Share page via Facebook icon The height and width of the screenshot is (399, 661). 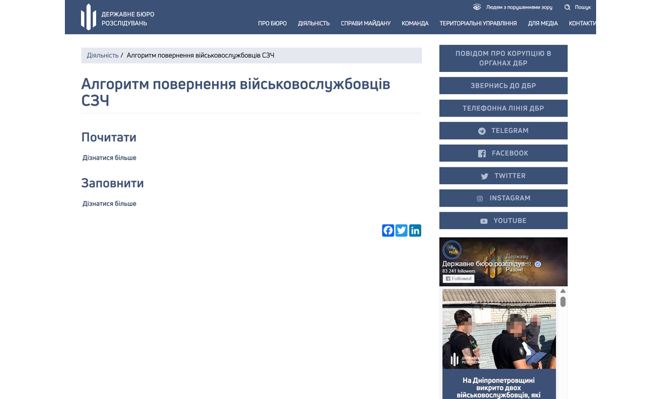click(388, 230)
